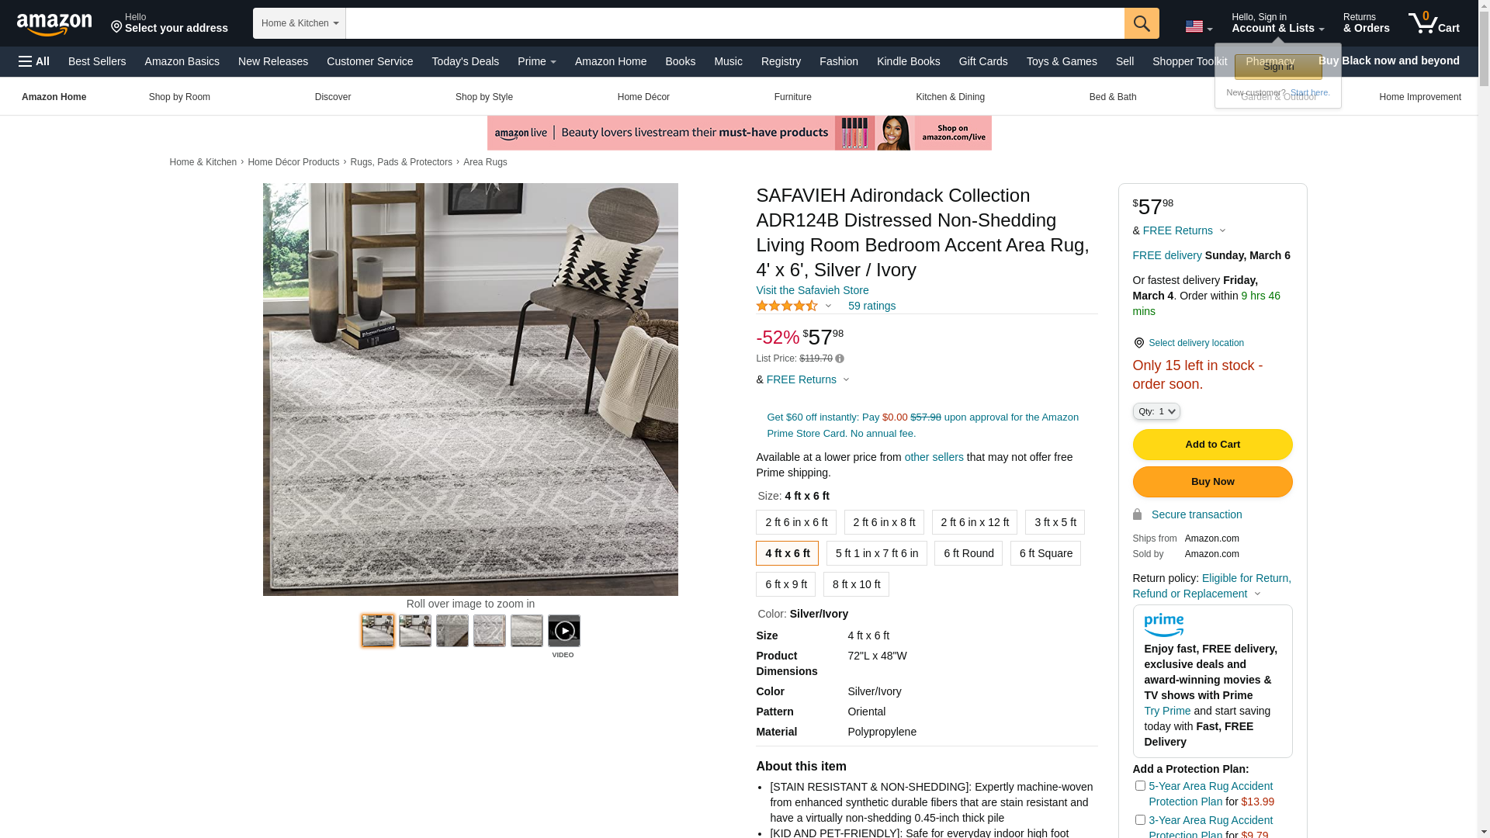This screenshot has width=1490, height=838.
Task: Check the 5-Year Protection Plan box
Action: pyautogui.click(x=1140, y=786)
